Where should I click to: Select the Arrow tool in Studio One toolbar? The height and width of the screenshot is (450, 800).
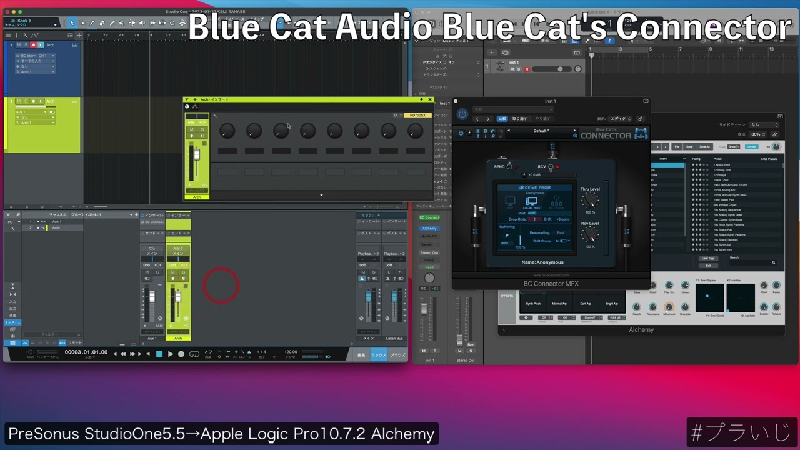click(72, 23)
